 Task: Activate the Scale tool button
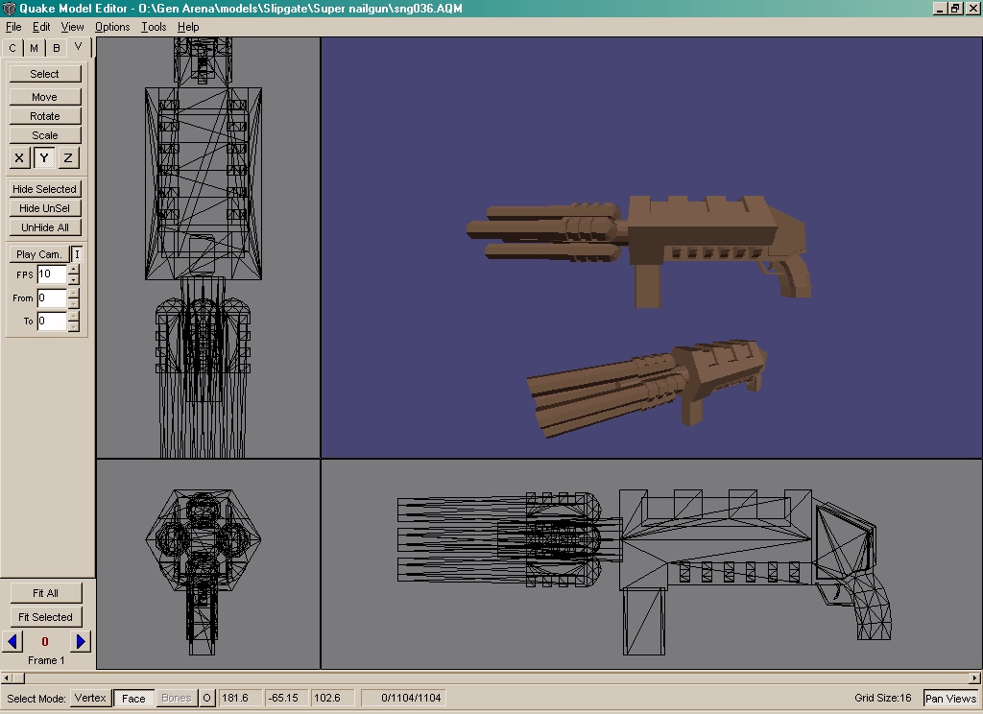(x=44, y=135)
